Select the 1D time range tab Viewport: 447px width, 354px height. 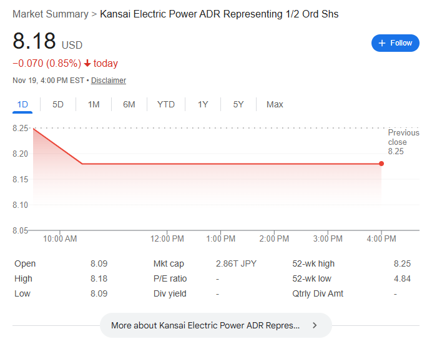pos(22,104)
